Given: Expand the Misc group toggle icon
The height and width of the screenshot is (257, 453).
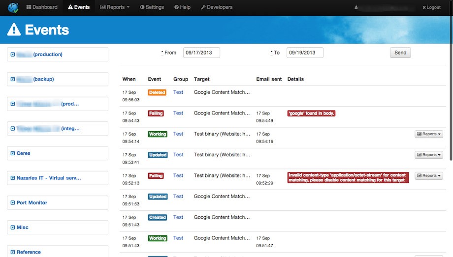Looking at the screenshot, I should click(13, 228).
